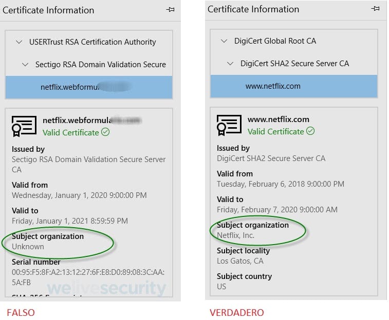Screen dimensions: 389x320
Task: Select USERTrust RSA Certification Authority label
Action: 92,42
